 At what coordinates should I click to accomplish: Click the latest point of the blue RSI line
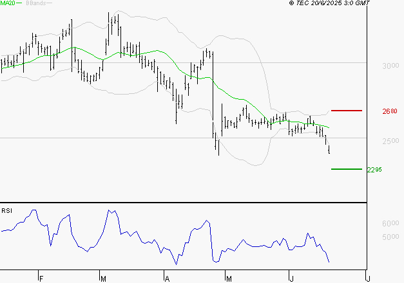point(329,262)
